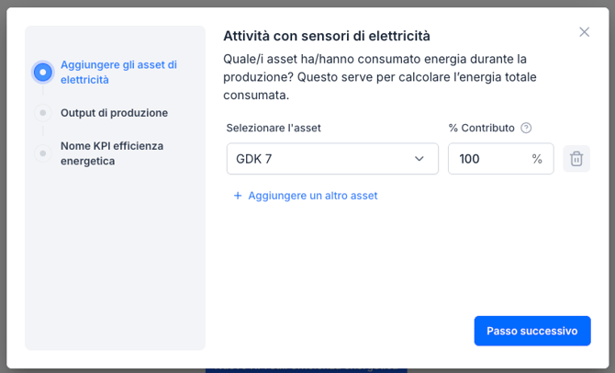Image resolution: width=615 pixels, height=373 pixels.
Task: Open the GDK 7 asset combo box
Action: coord(321,159)
